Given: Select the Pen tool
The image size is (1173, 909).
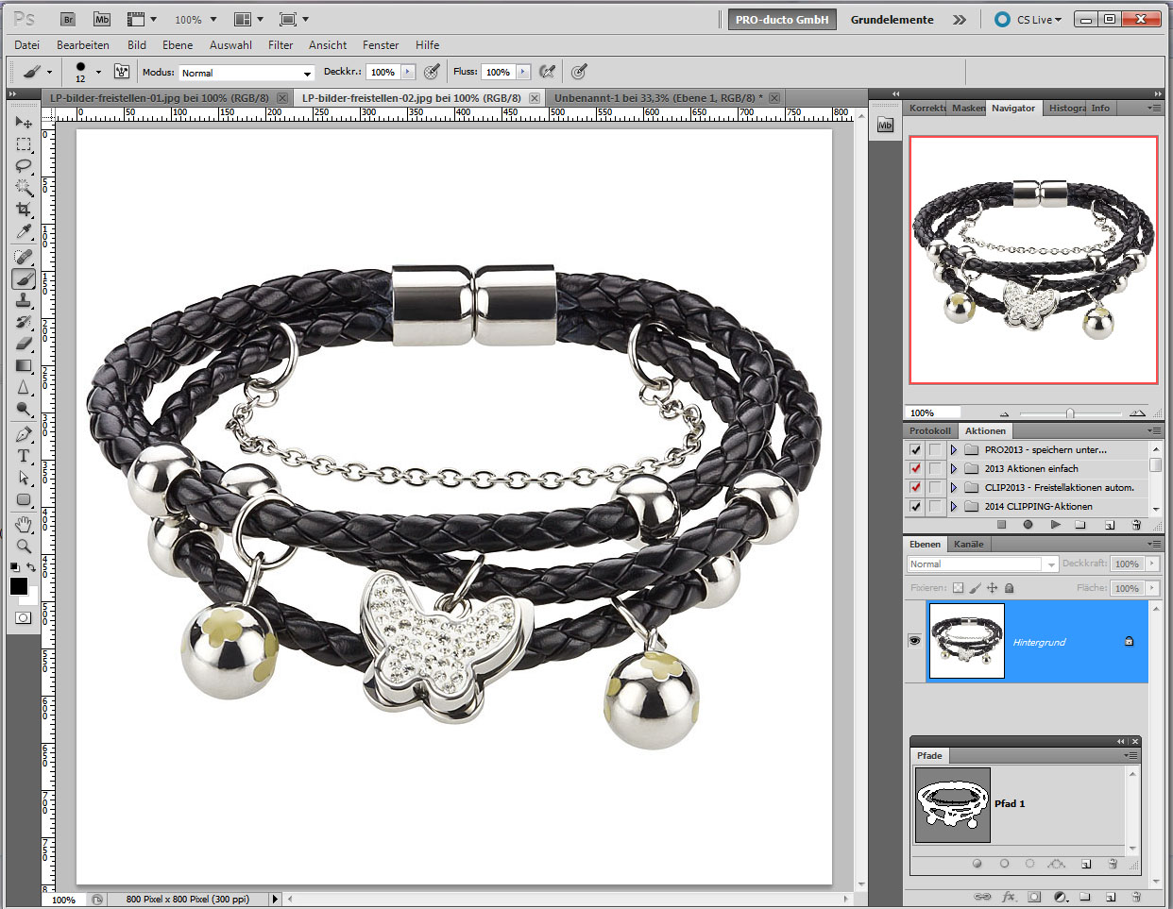Looking at the screenshot, I should 24,434.
